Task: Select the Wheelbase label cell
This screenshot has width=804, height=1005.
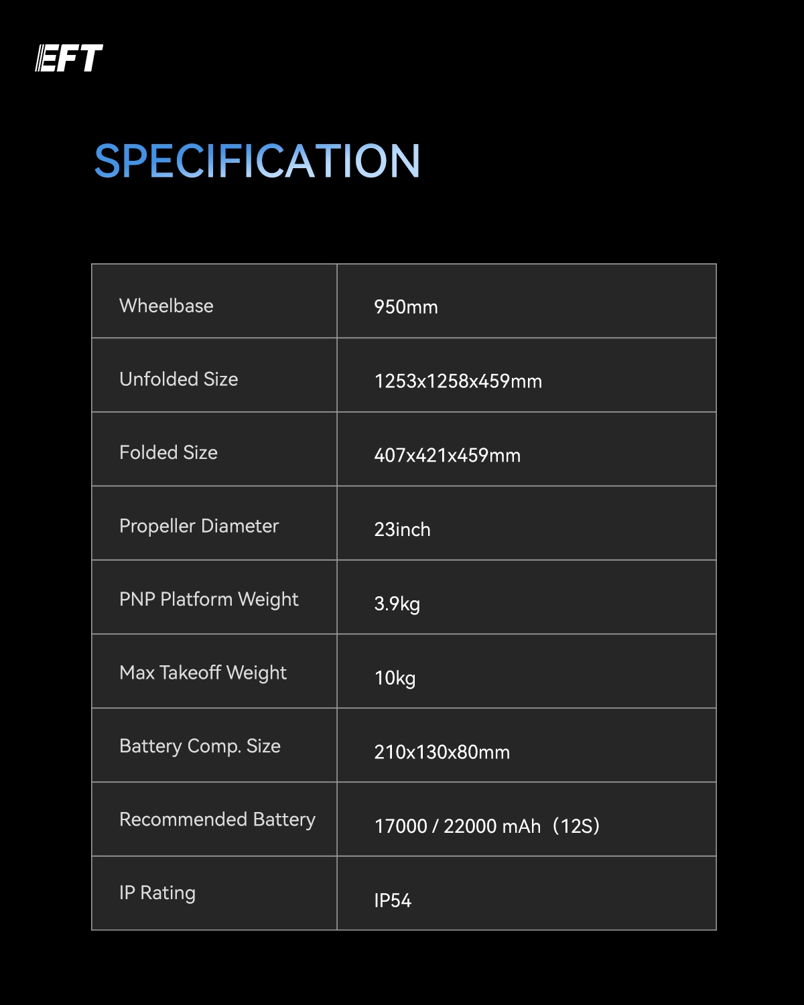Action: coord(166,306)
